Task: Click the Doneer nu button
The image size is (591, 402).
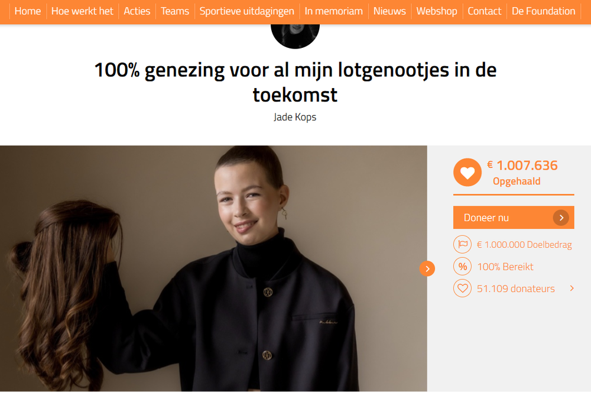Action: point(514,218)
